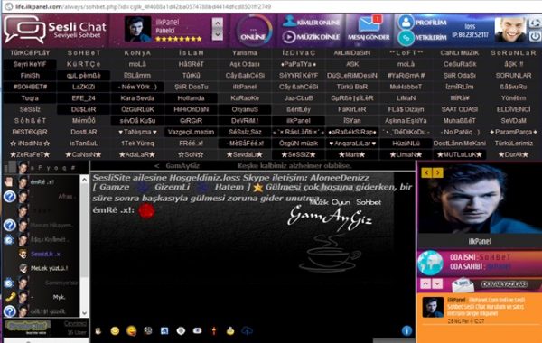
Task: Open the Mesaj Gönder envelope icon
Action: coord(369,25)
